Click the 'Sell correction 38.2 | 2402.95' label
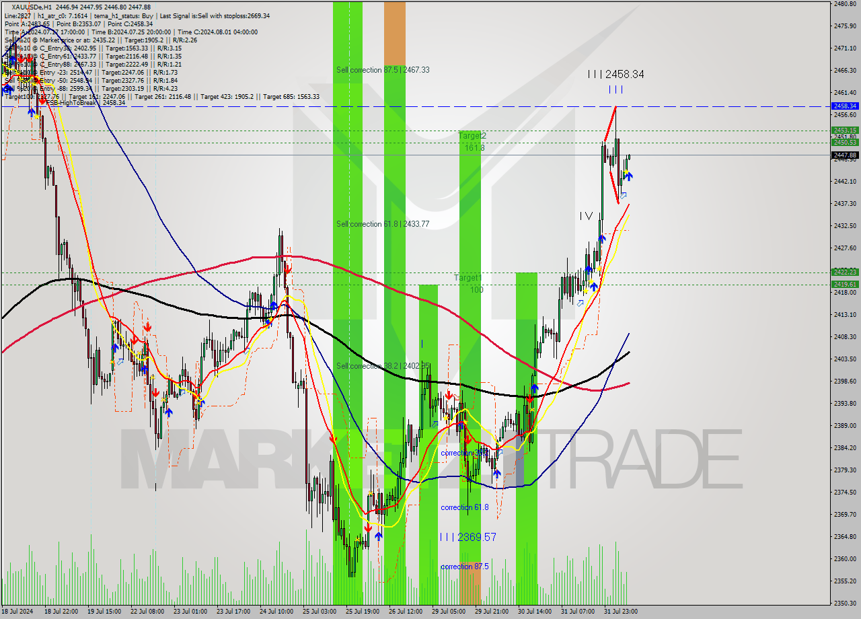 383,366
